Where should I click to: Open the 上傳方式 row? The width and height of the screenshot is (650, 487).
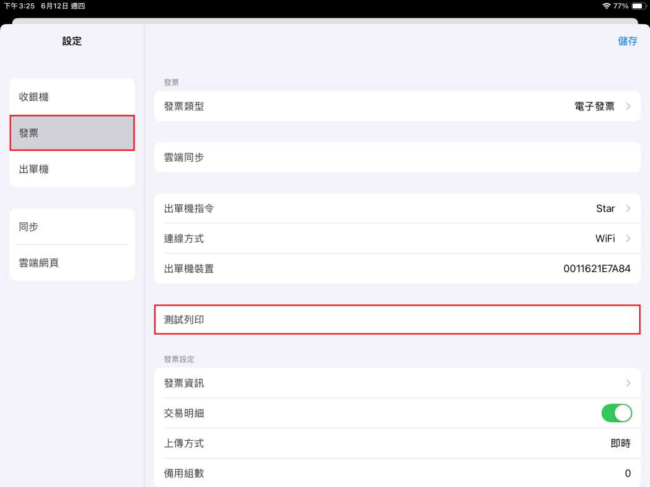tap(397, 443)
